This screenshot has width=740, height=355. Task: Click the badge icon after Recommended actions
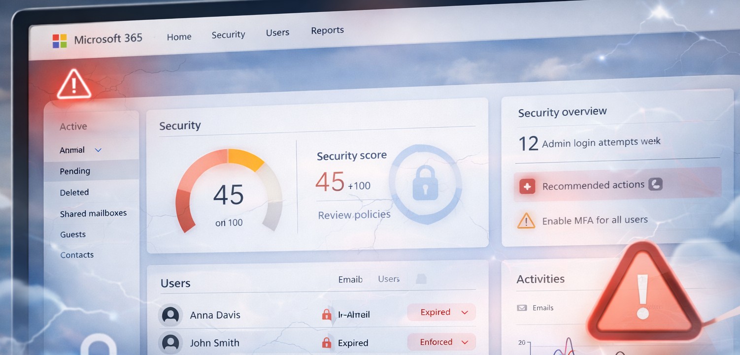click(x=656, y=184)
